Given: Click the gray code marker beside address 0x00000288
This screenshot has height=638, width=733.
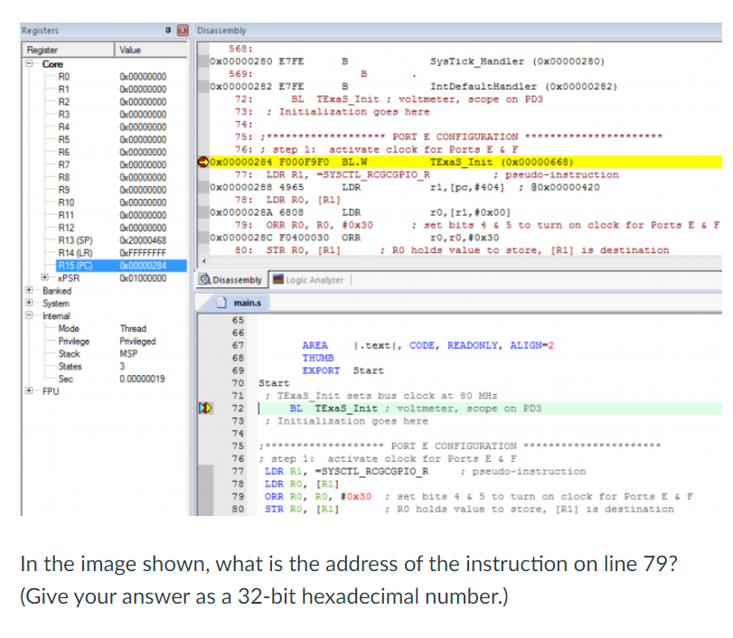Looking at the screenshot, I should tap(202, 184).
